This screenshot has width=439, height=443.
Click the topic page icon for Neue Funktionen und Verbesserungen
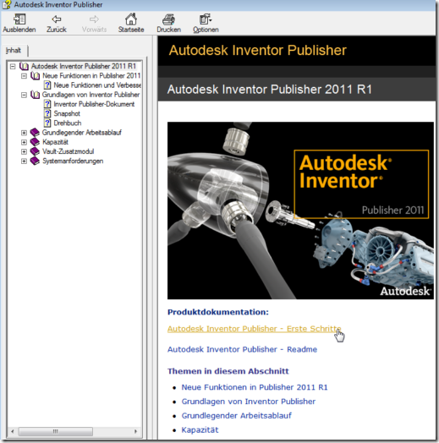tap(47, 85)
